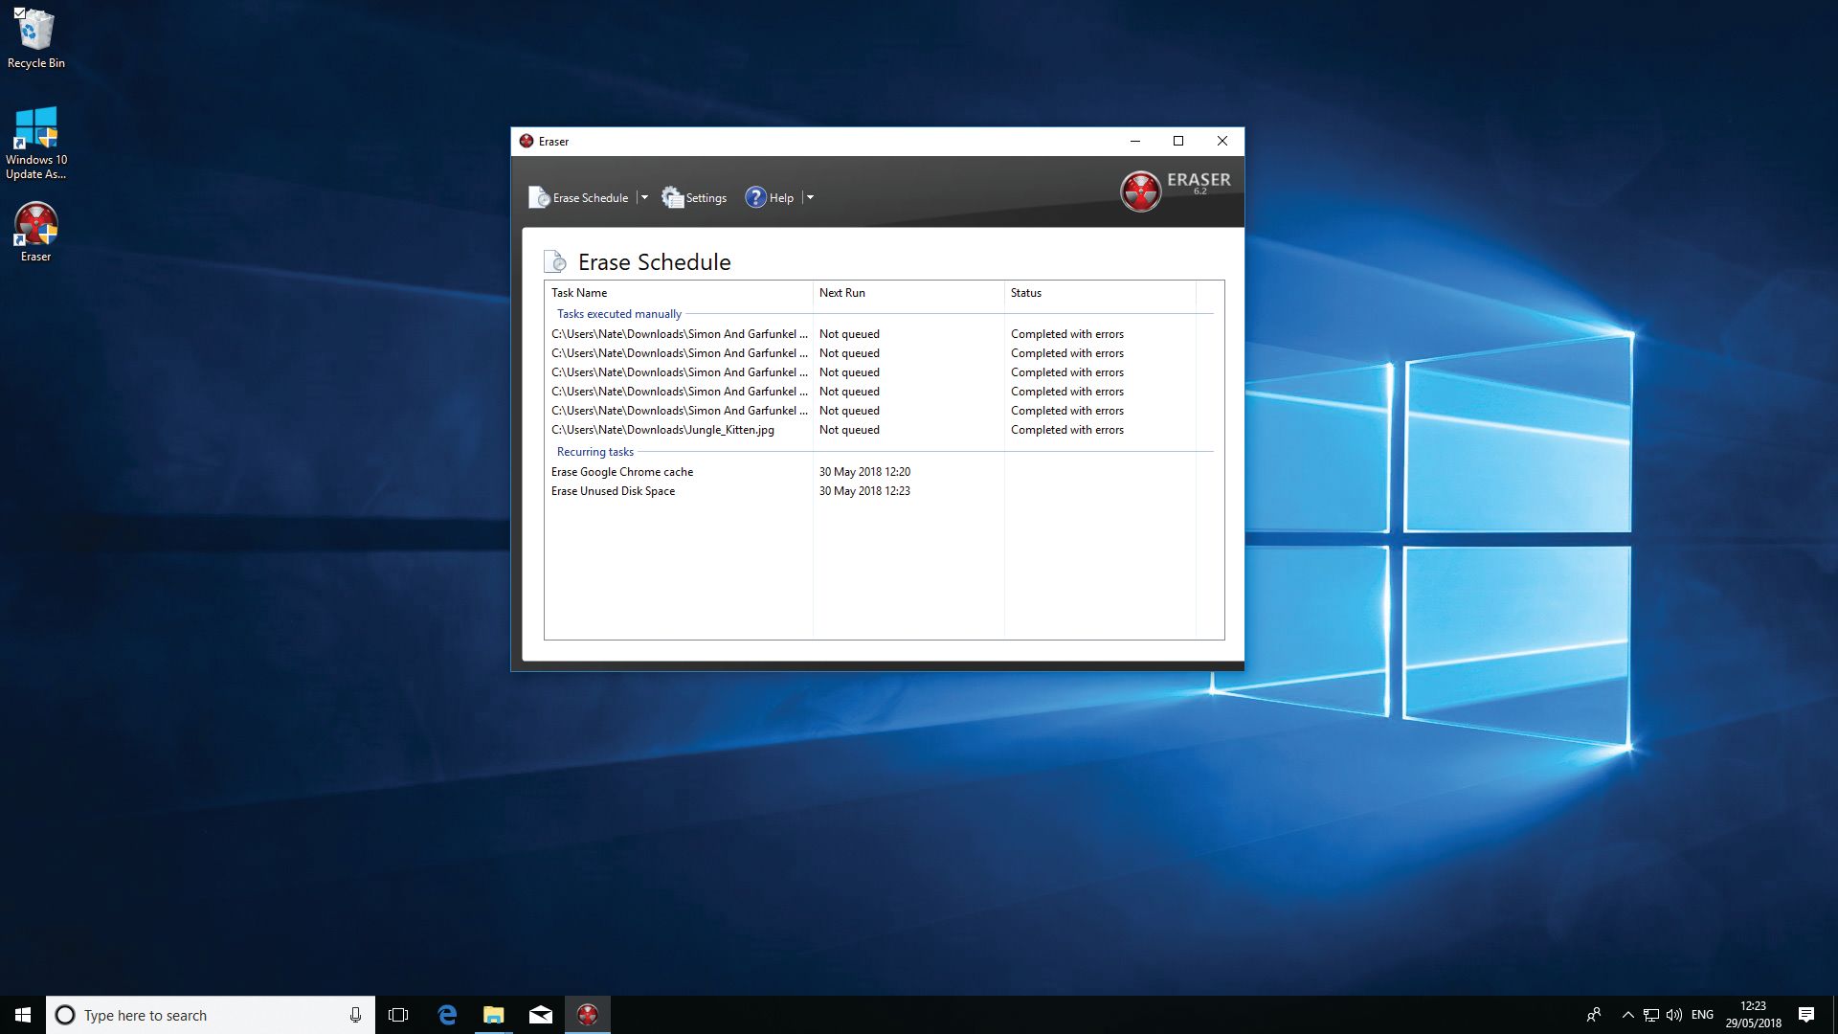Click the Erase Google Chrome cache task
The width and height of the screenshot is (1838, 1034).
pyautogui.click(x=621, y=470)
